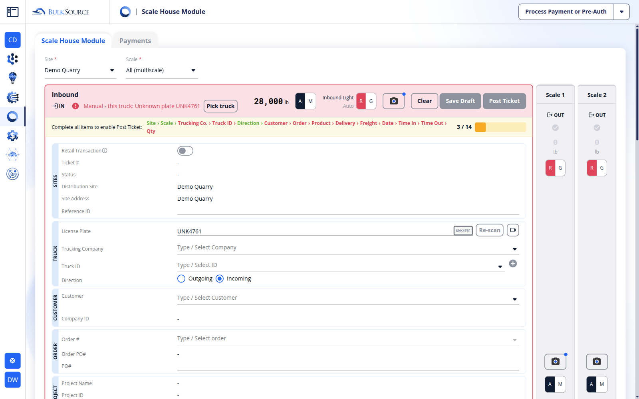The width and height of the screenshot is (639, 399).
Task: Click the BulkSource logo
Action: (61, 12)
